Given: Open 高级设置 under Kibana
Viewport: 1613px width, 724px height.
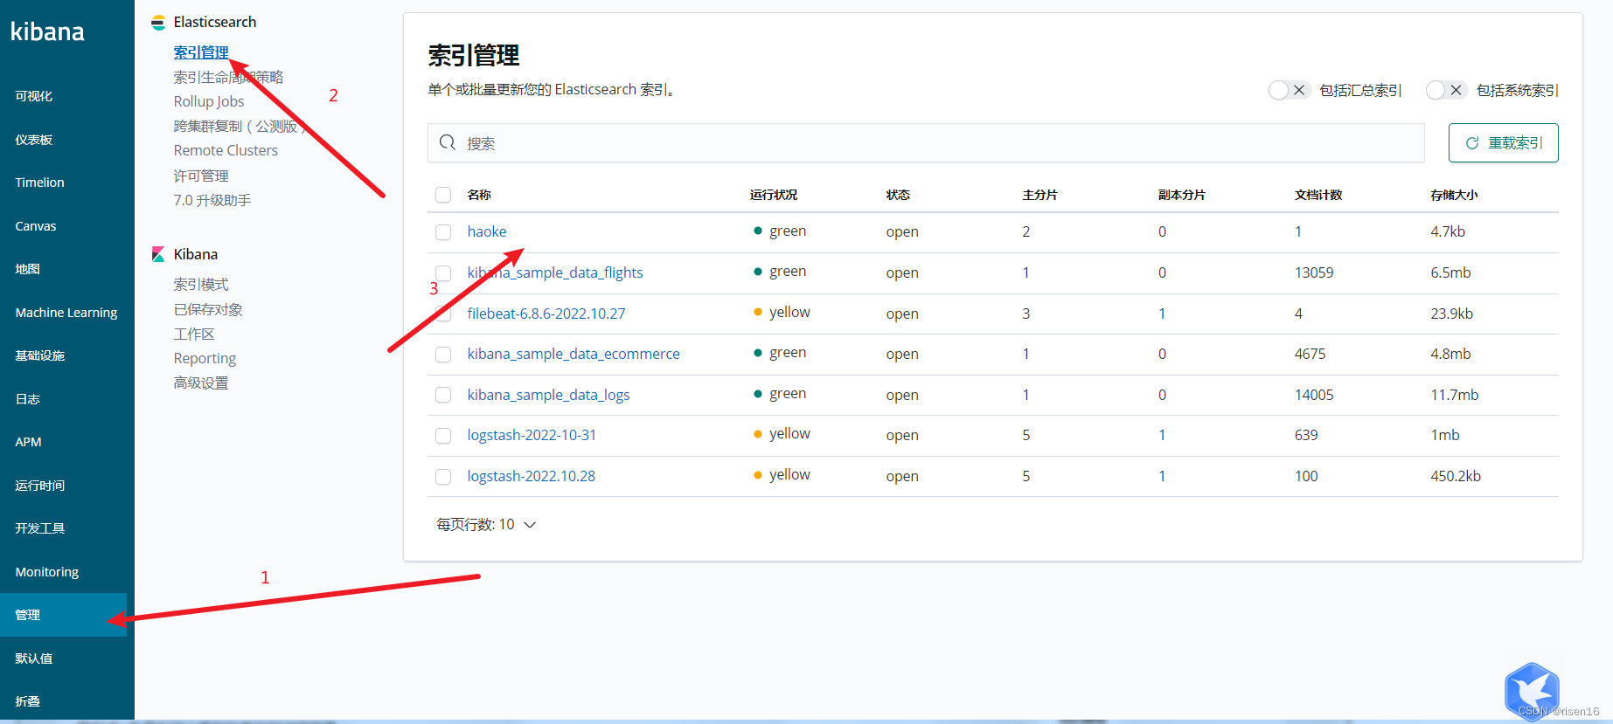Looking at the screenshot, I should (201, 383).
